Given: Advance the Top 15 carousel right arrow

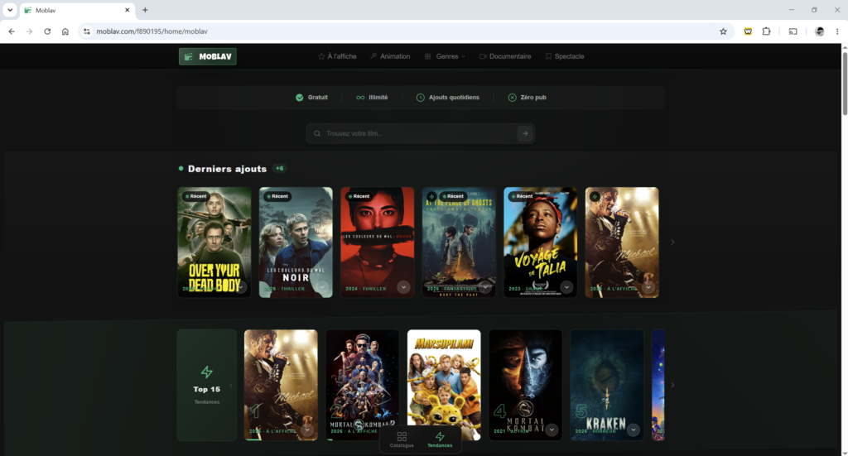Looking at the screenshot, I should (672, 385).
